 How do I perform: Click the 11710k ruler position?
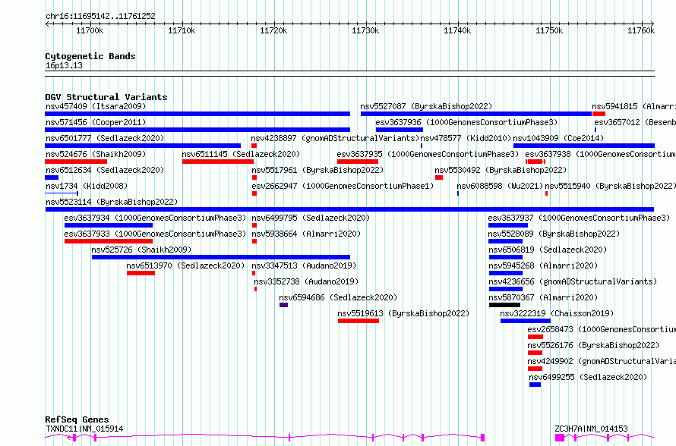click(x=182, y=30)
